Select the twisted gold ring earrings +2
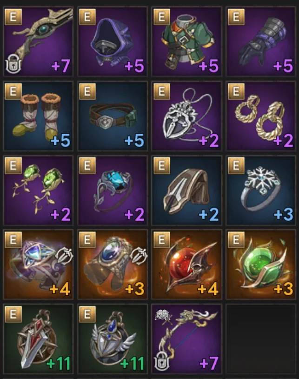 coord(261,116)
